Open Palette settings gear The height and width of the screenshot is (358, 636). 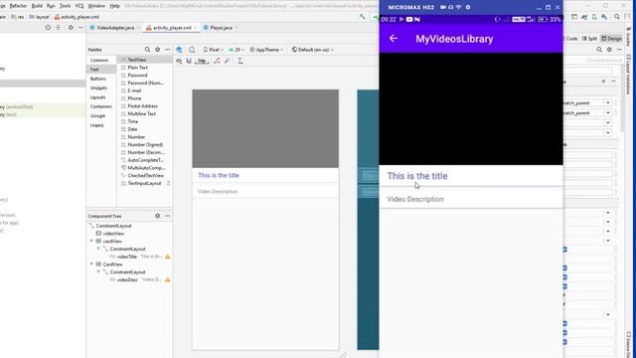pos(157,50)
